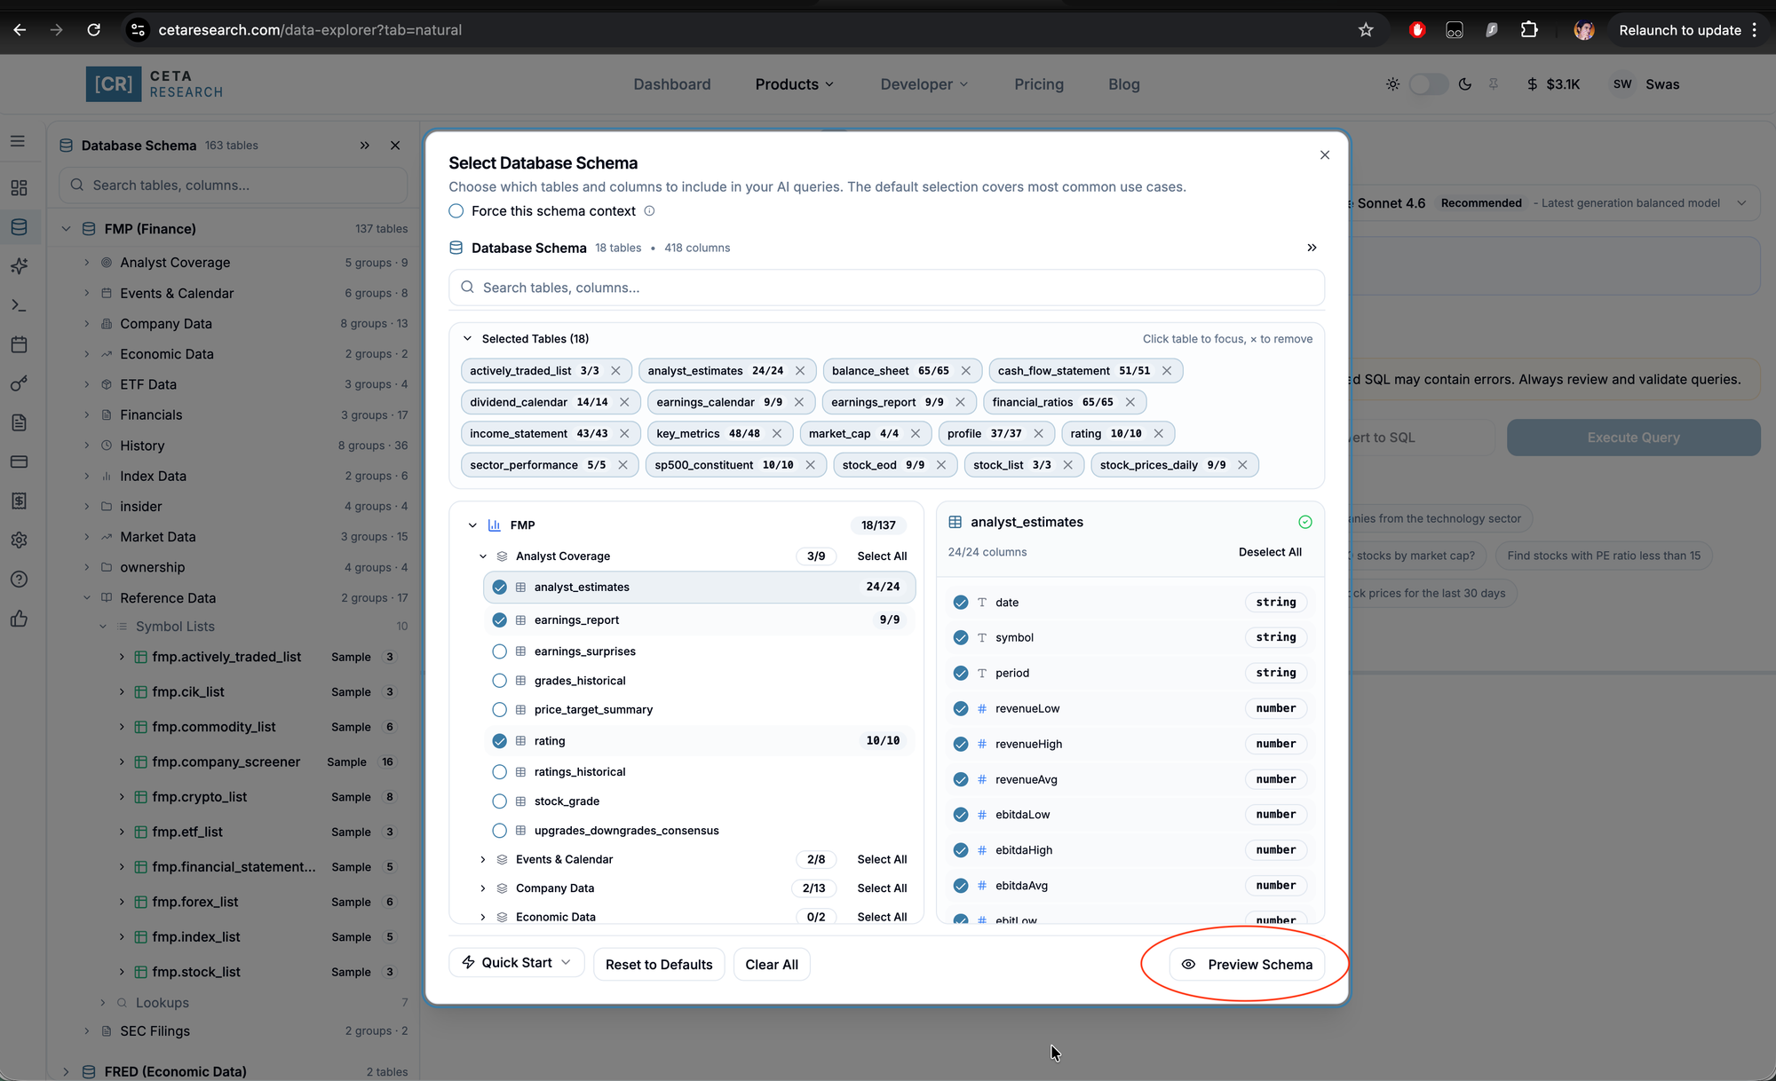
Task: Collapse the Selected Tables section
Action: coord(467,339)
